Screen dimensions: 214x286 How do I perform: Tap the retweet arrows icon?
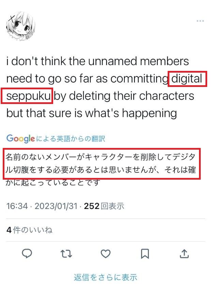[x=66, y=254]
